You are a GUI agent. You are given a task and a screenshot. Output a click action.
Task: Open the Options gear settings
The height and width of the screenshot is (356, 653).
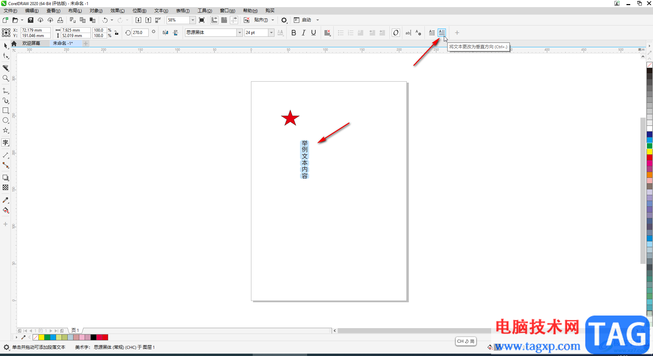(x=284, y=20)
